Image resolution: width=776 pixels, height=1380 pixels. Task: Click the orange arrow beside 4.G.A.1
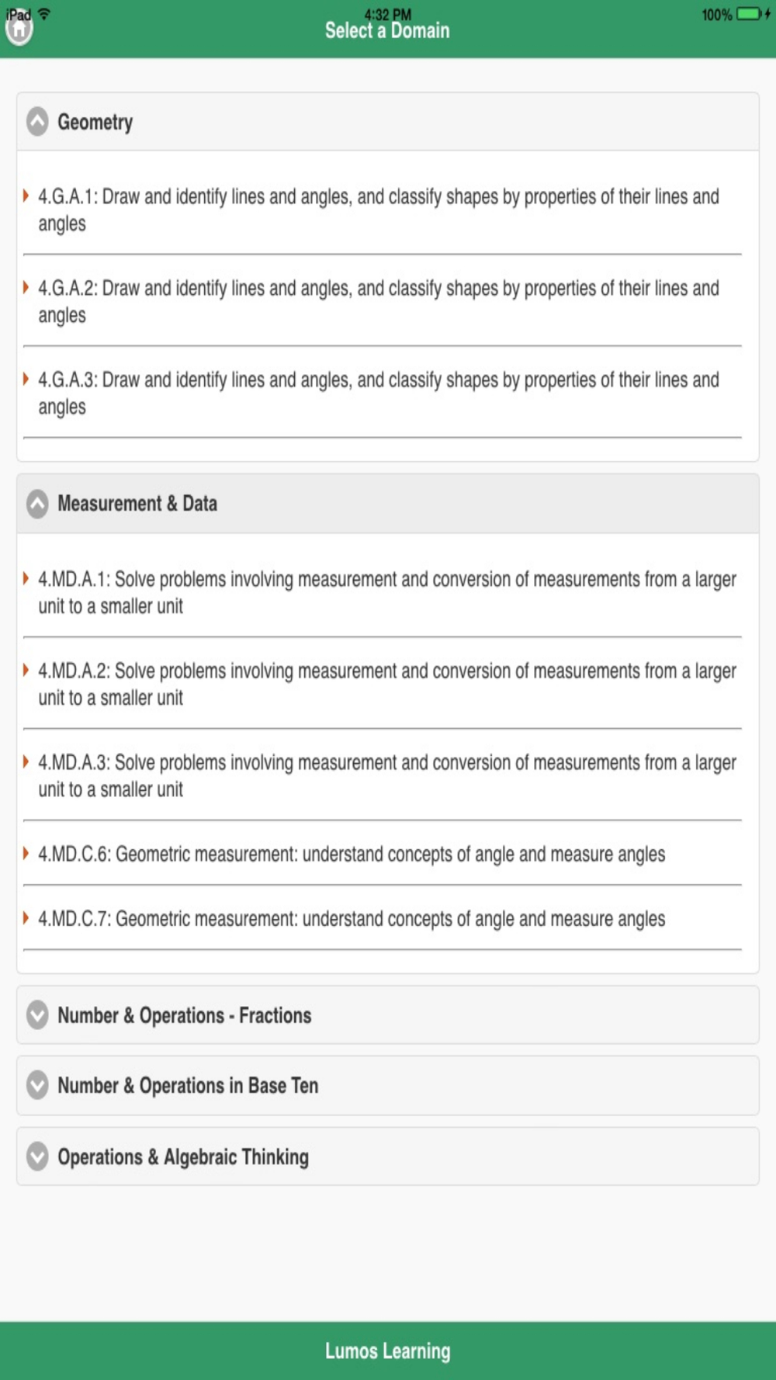click(26, 196)
